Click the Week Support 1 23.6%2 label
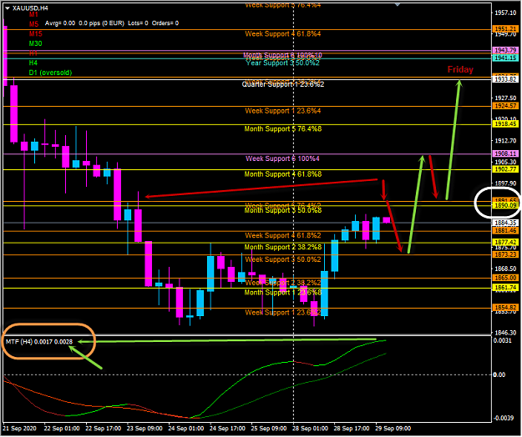The image size is (522, 437). [283, 313]
